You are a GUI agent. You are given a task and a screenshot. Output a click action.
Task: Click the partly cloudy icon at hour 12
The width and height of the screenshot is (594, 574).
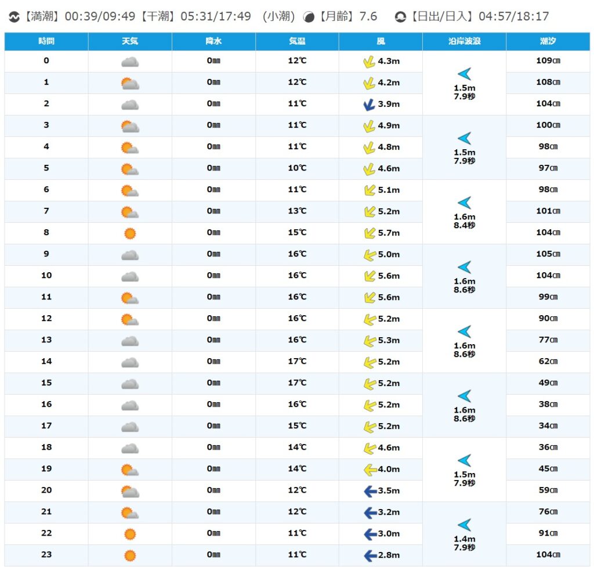coord(130,319)
